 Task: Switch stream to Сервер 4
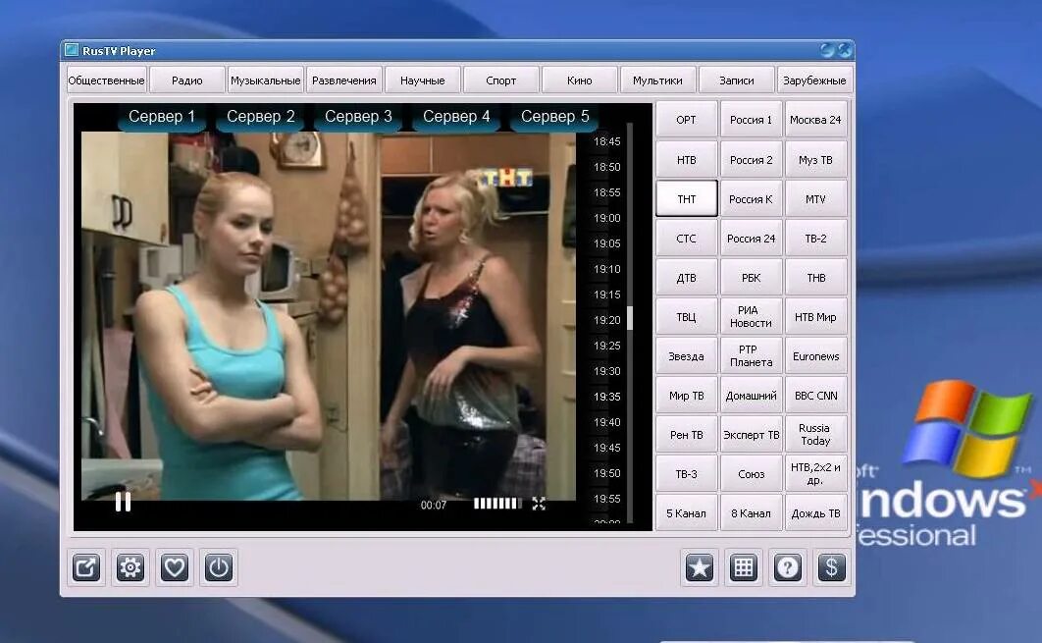(456, 117)
